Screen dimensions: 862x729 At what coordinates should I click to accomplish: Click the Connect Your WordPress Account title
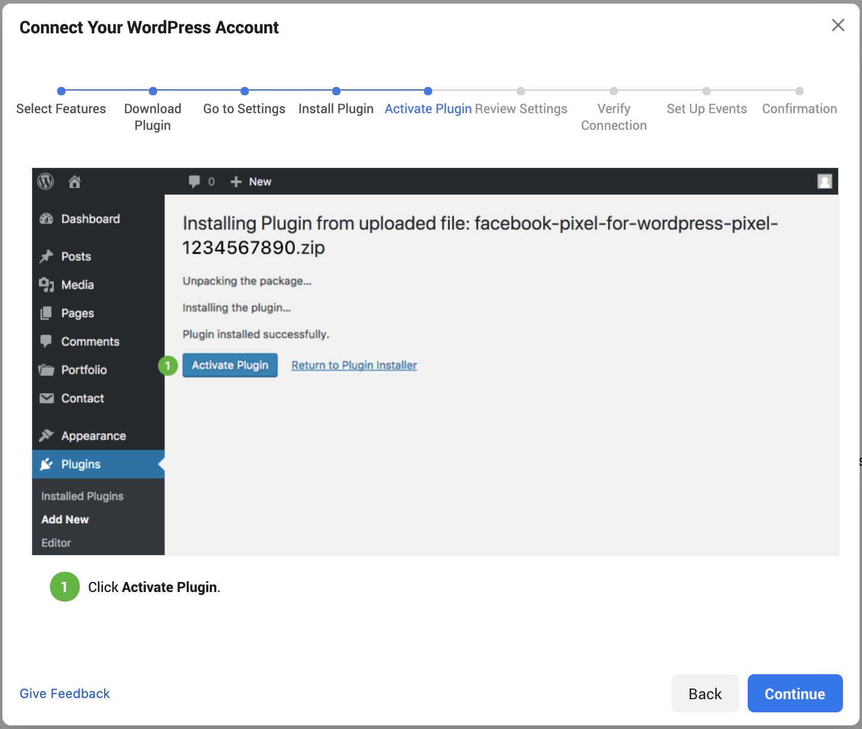point(149,27)
